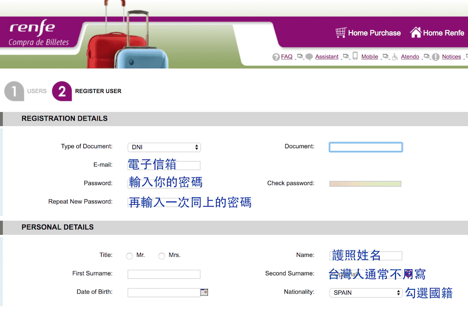
Task: Click the step 2 REGISTER USER indicator
Action: (62, 91)
